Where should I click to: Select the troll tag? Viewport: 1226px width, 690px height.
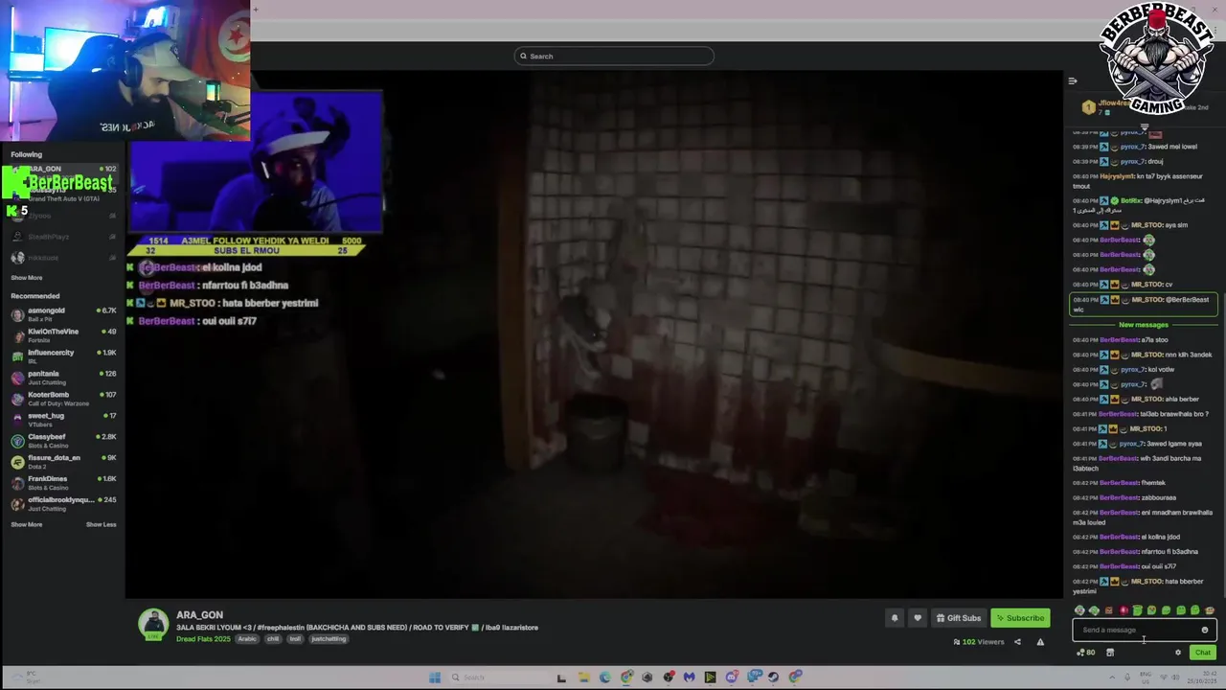[x=295, y=639]
